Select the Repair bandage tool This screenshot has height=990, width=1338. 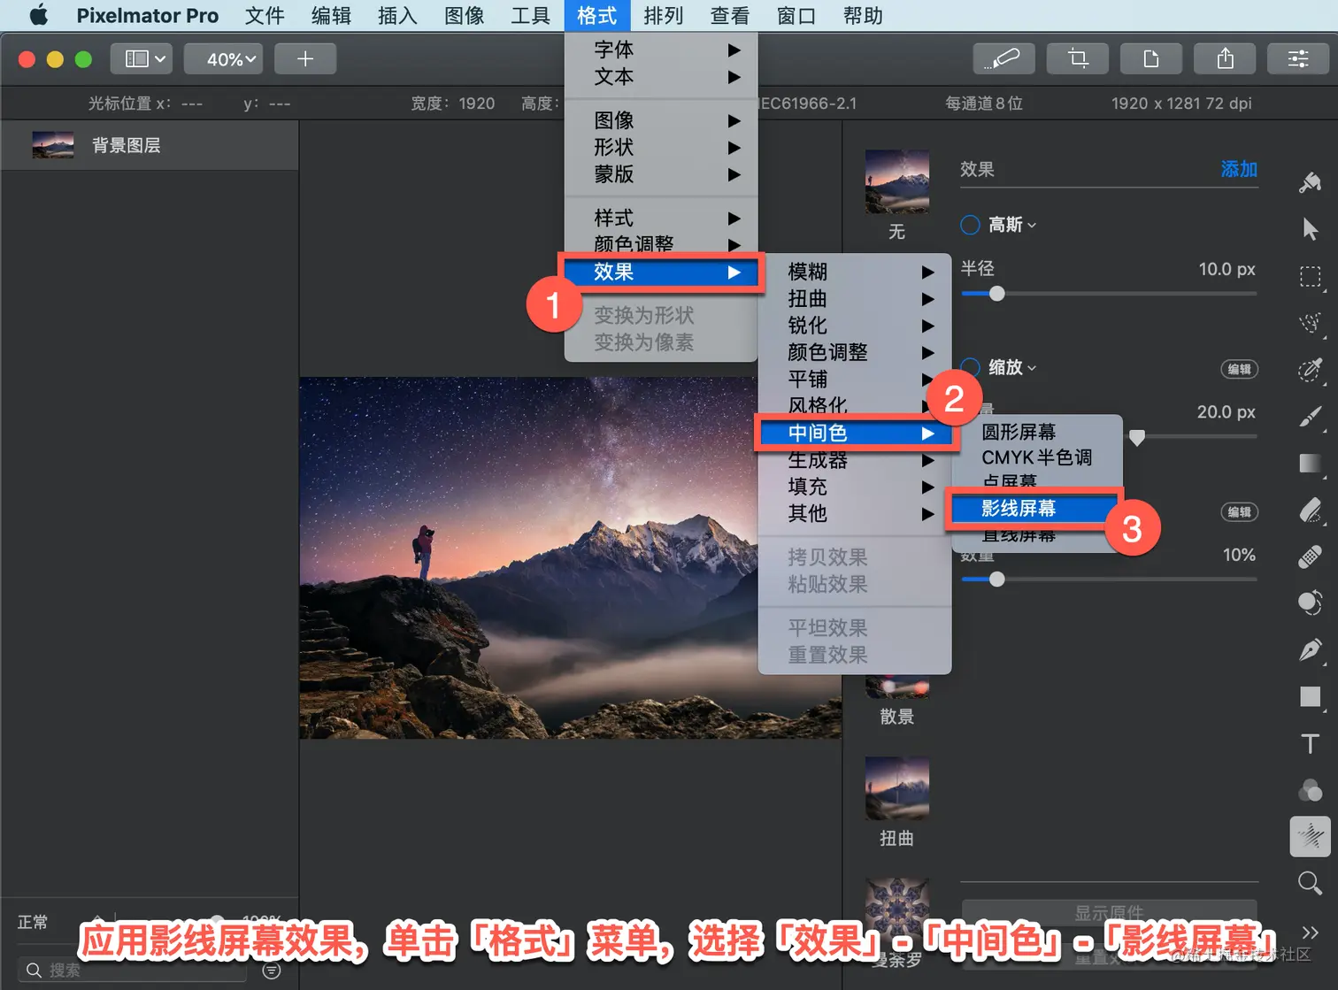pos(1311,556)
